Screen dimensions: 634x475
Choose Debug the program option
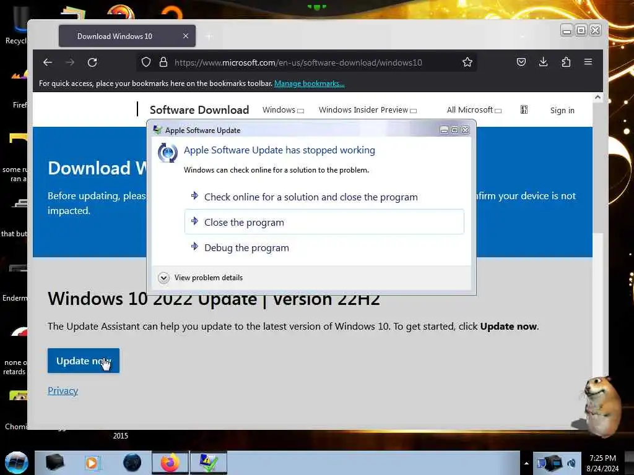pyautogui.click(x=324, y=247)
